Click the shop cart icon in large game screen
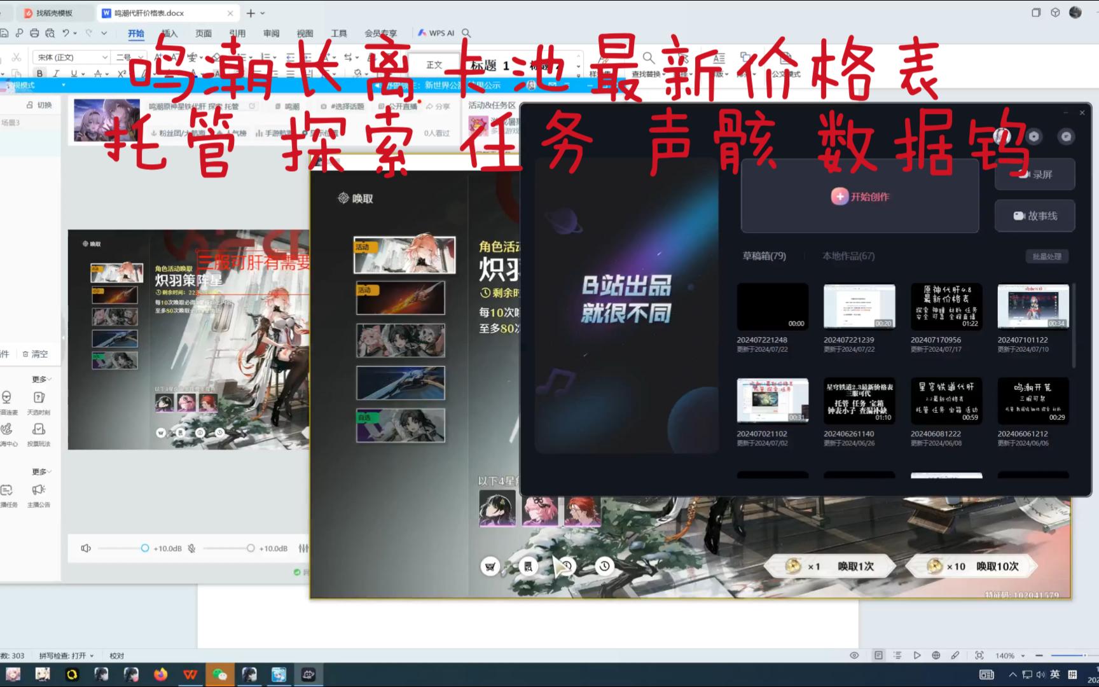This screenshot has width=1099, height=687. point(490,566)
